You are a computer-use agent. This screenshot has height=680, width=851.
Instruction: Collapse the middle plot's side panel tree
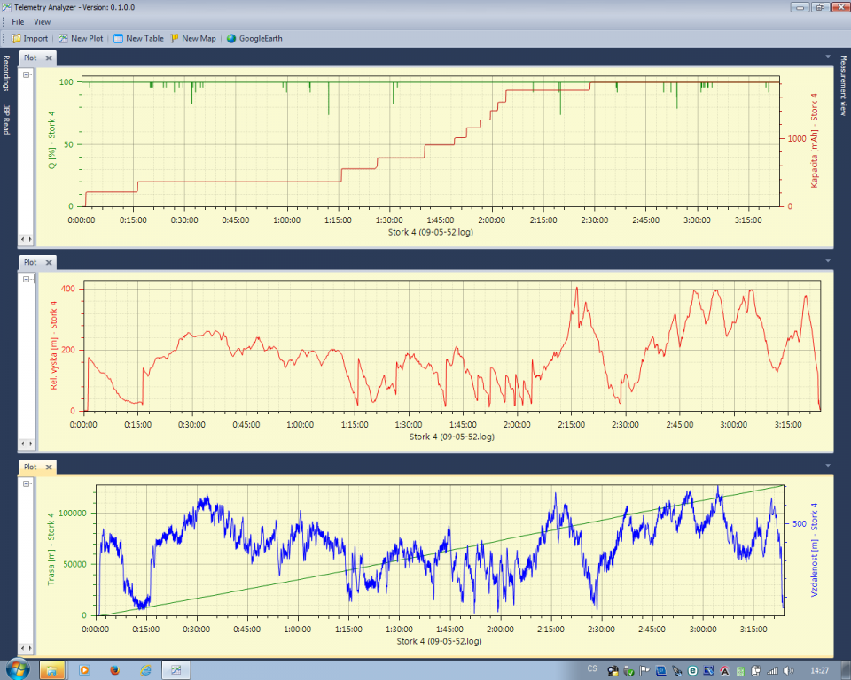(x=27, y=279)
